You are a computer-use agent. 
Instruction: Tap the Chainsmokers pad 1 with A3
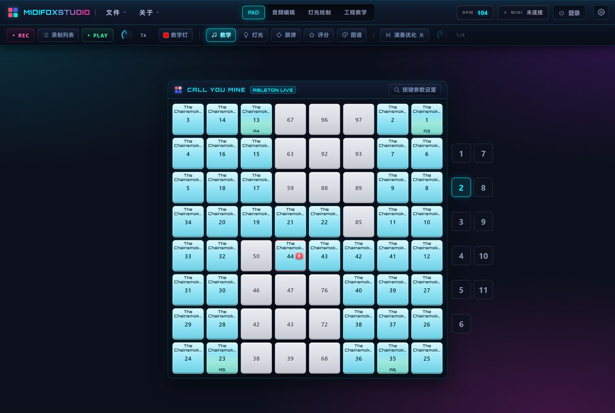point(427,119)
